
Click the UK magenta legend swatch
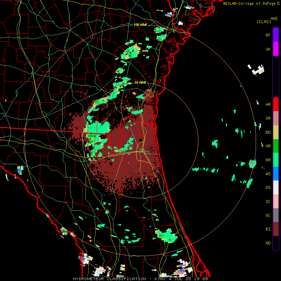[x=276, y=49]
